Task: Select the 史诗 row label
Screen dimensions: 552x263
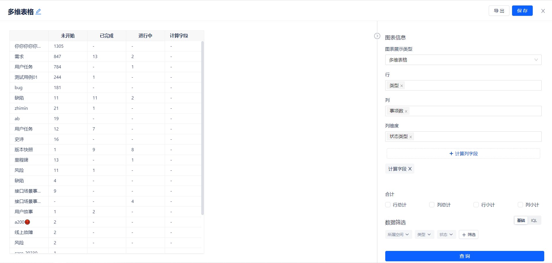Action: [x=19, y=139]
